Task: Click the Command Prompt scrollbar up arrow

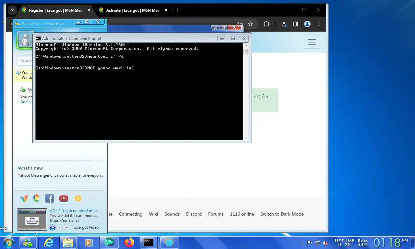Action: (246, 45)
